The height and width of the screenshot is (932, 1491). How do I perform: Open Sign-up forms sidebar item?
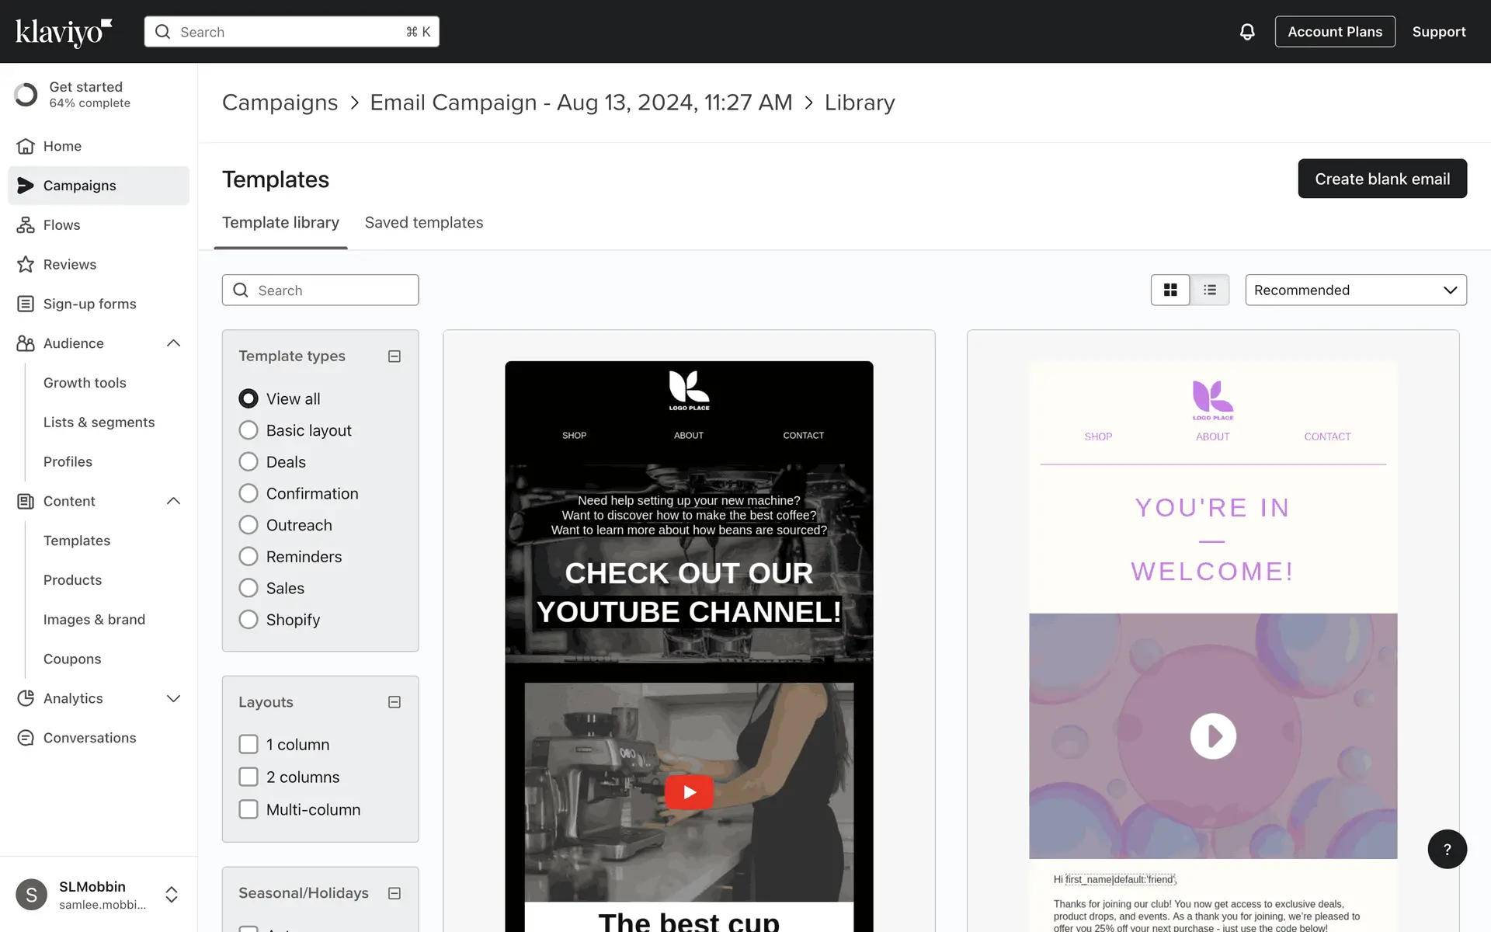click(89, 304)
